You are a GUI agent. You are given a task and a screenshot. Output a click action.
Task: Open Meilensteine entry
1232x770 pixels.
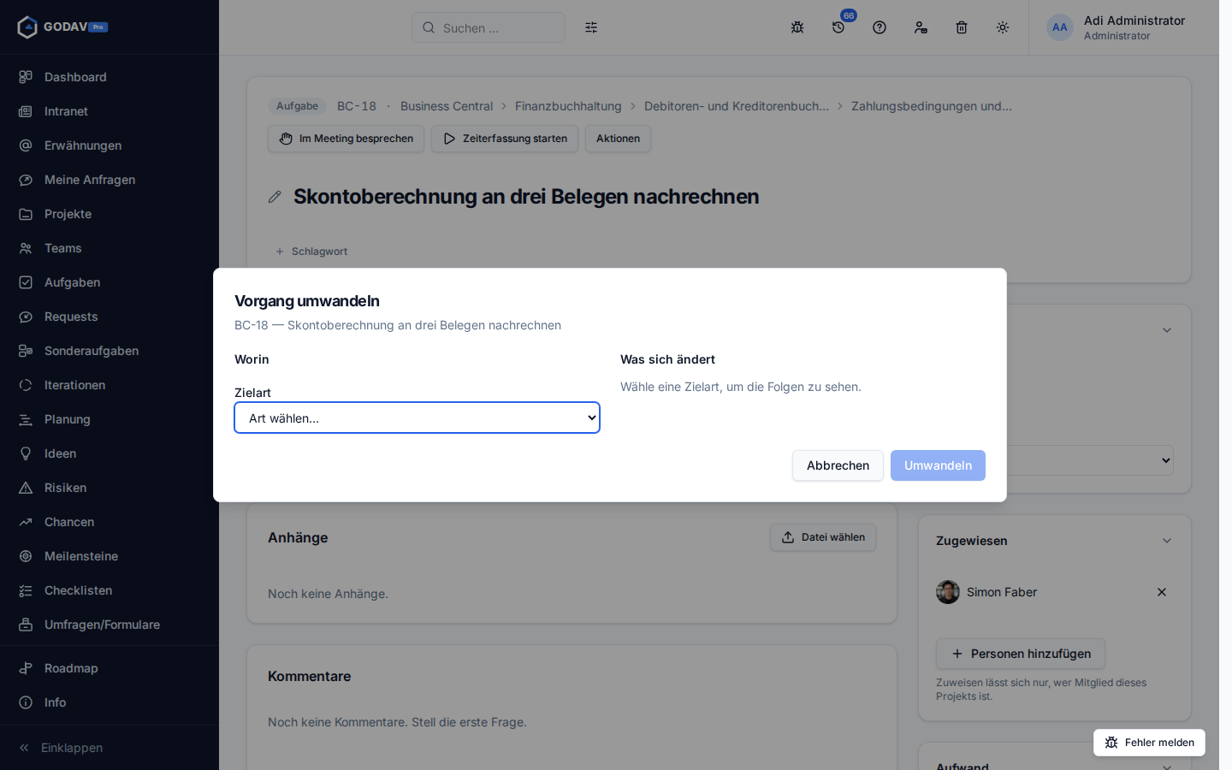(x=110, y=556)
